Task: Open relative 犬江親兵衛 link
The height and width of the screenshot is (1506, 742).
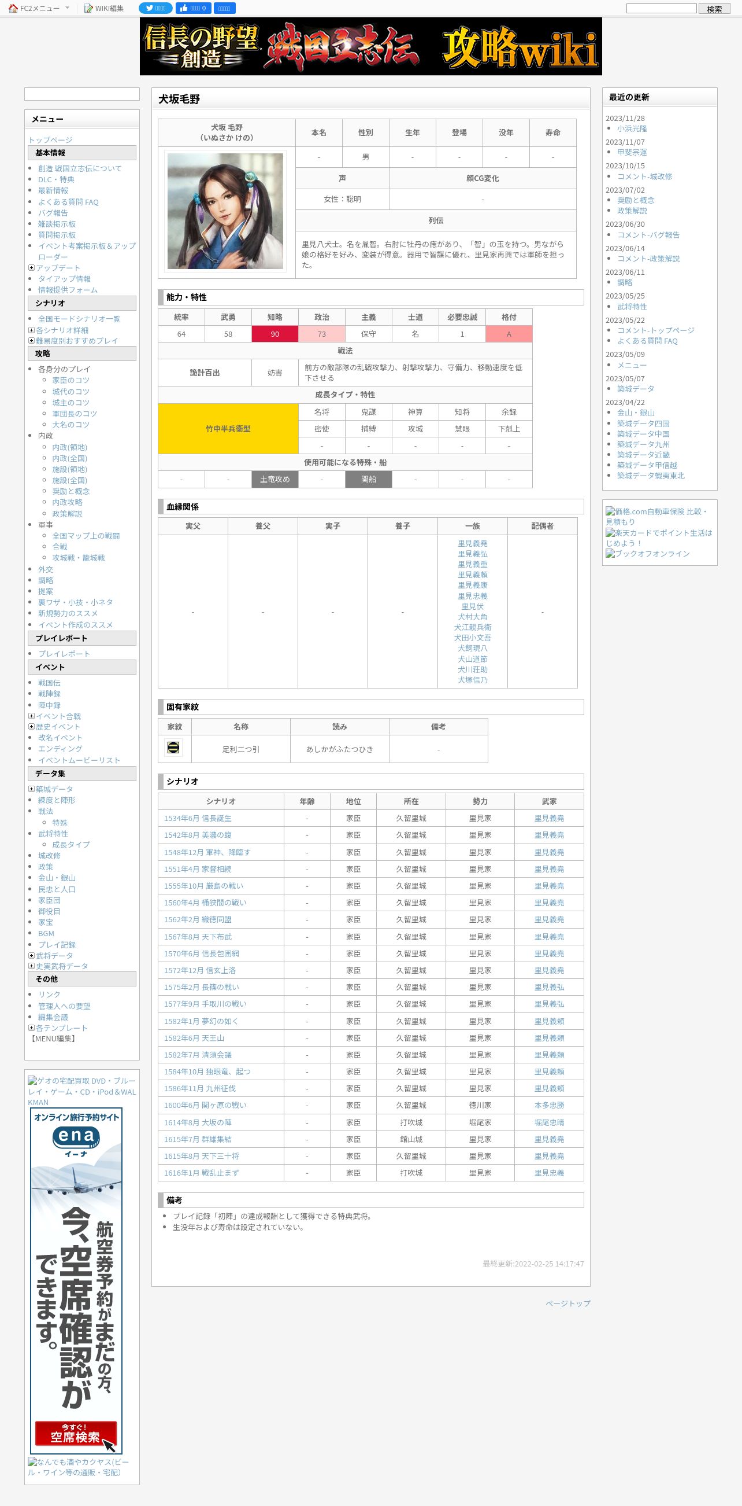Action: 472,627
